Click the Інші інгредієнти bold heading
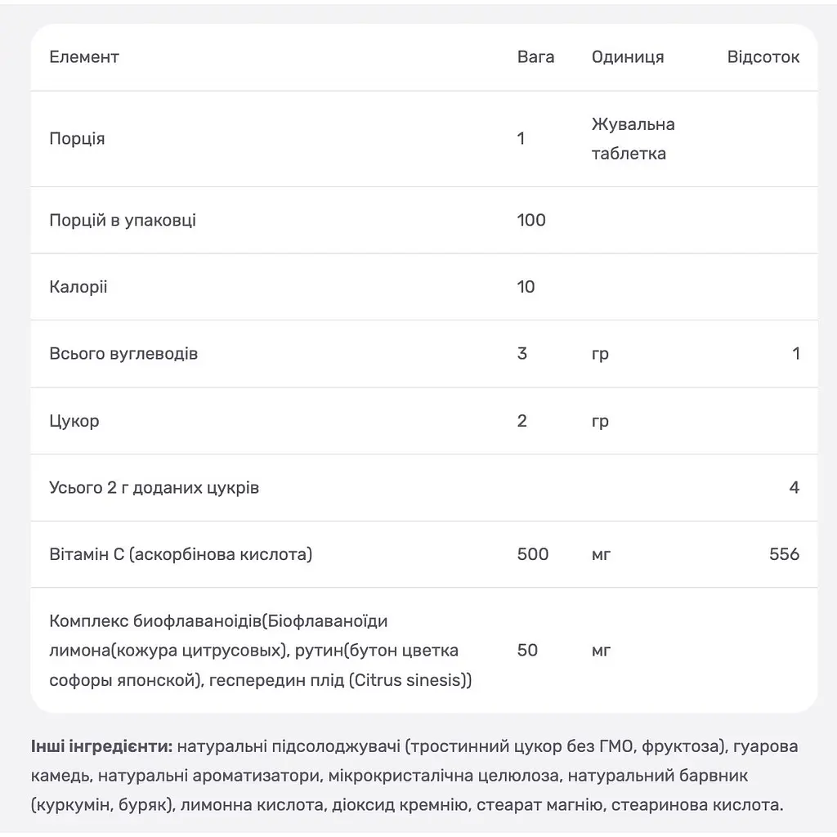Viewport: 837px width, 837px height. pyautogui.click(x=101, y=746)
